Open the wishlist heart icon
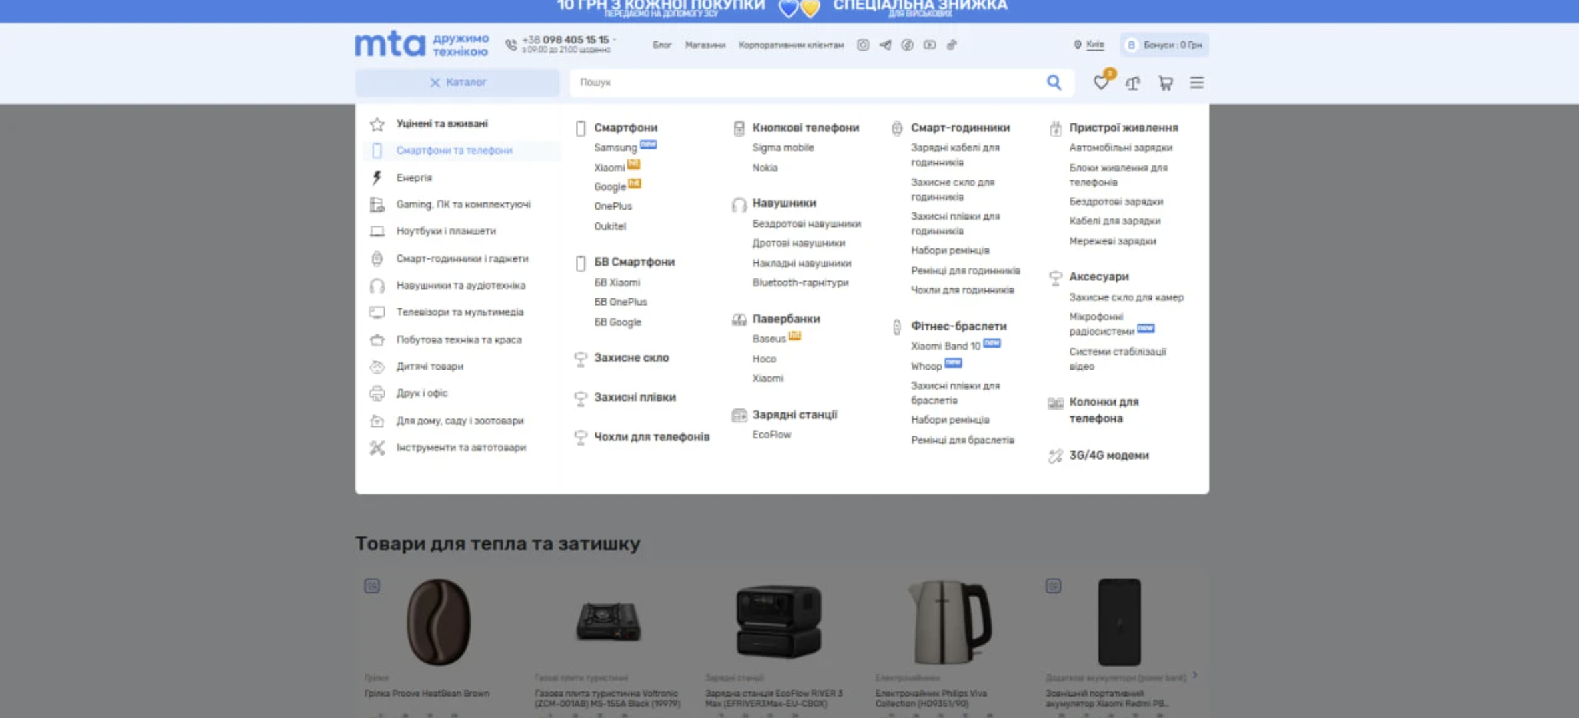The height and width of the screenshot is (718, 1579). click(x=1100, y=83)
